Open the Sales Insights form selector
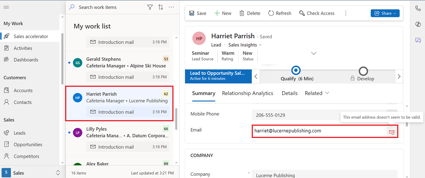 pyautogui.click(x=245, y=45)
